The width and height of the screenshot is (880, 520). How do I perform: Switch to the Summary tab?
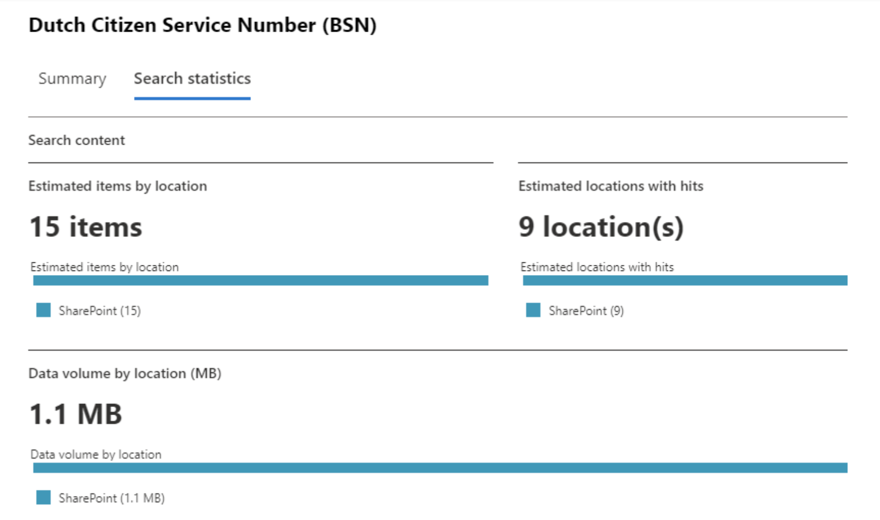[x=72, y=79]
